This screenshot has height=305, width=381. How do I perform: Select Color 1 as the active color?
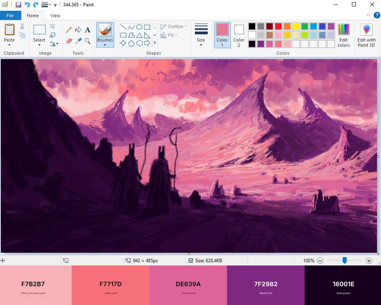click(222, 35)
